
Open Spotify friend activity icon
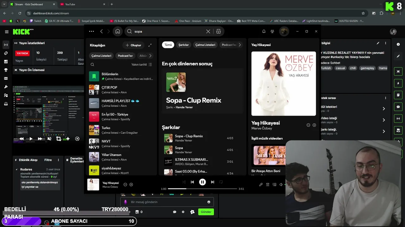tap(272, 32)
